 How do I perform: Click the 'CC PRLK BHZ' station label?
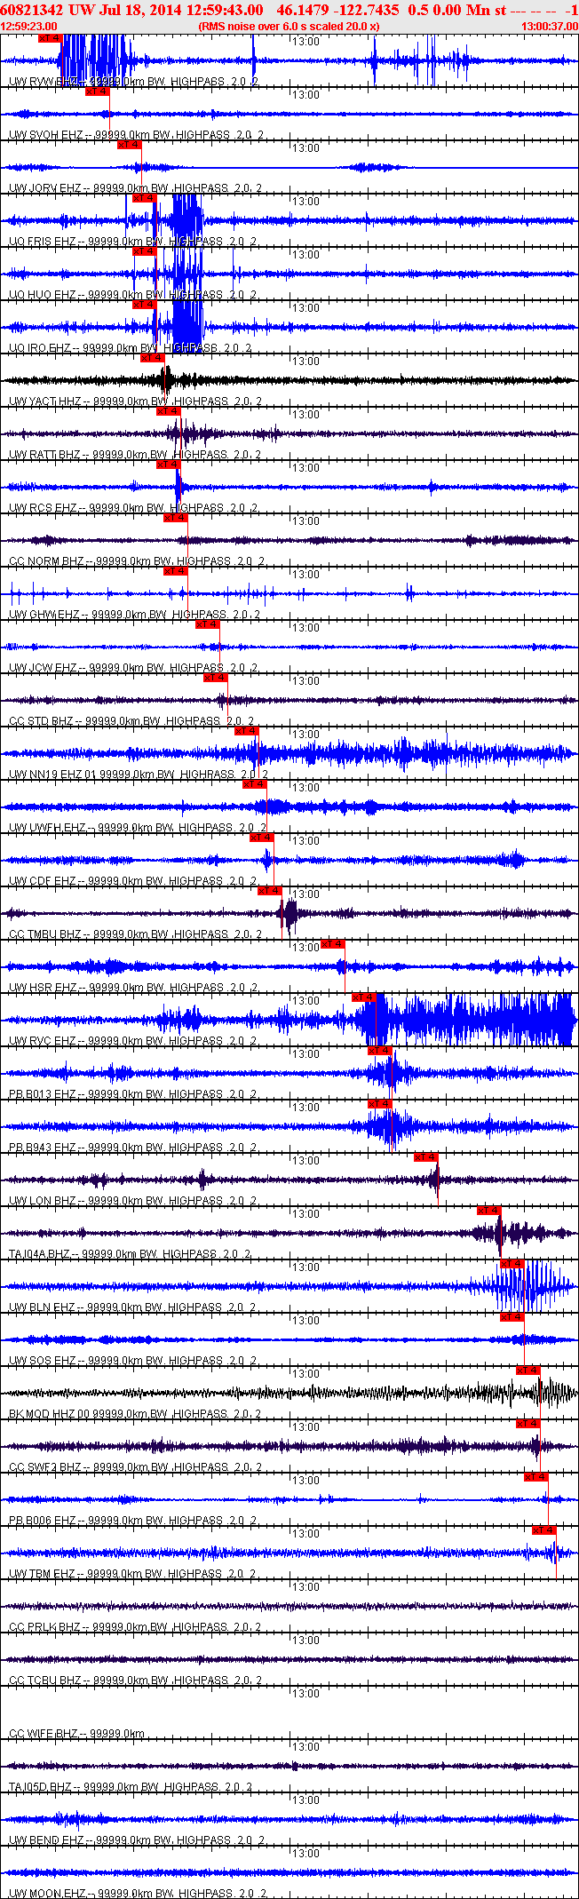(45, 1627)
